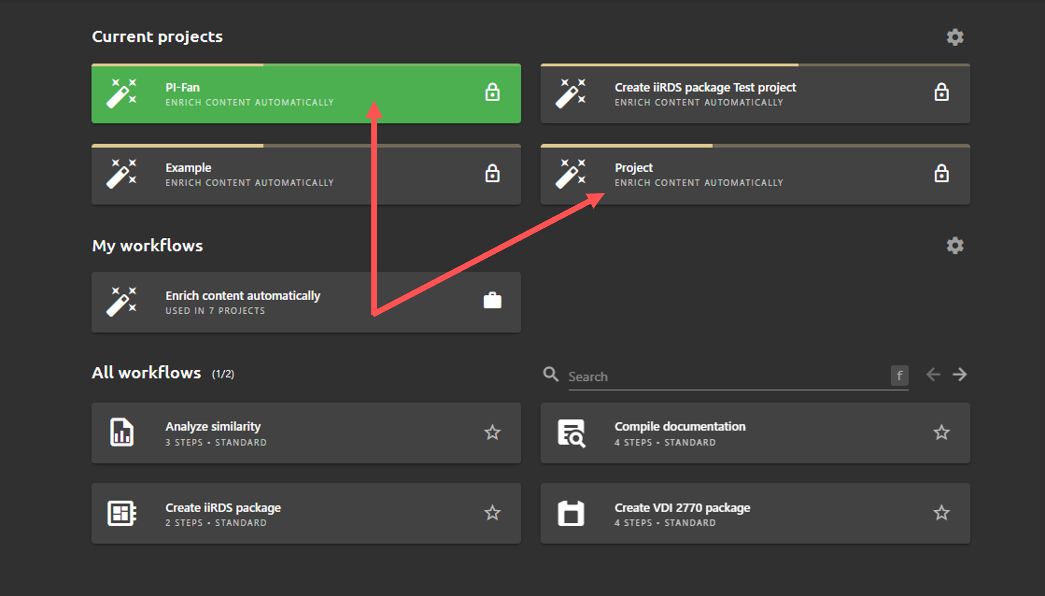Click progress bar atop PI-Fan card
The width and height of the screenshot is (1045, 596).
click(306, 65)
